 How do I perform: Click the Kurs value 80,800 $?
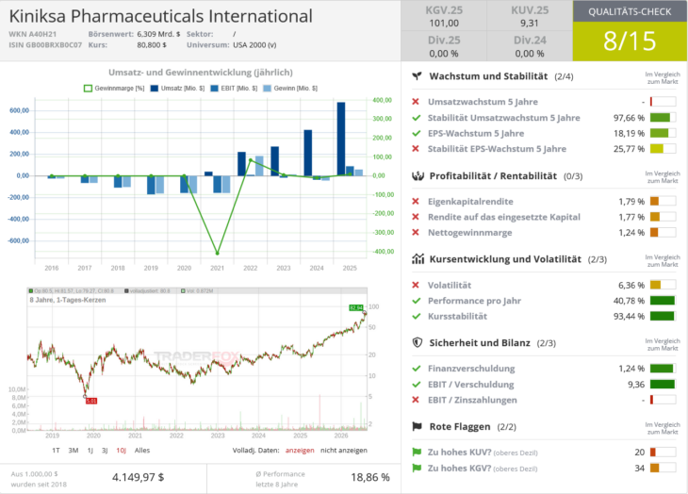pyautogui.click(x=152, y=44)
